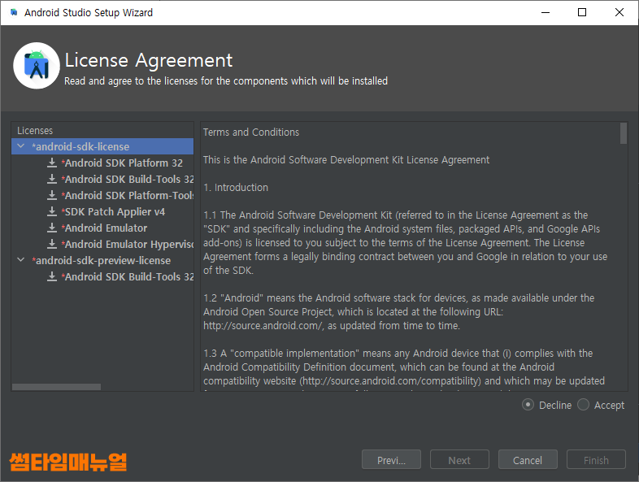
Task: Click download icon of Build-Tools under android-sdk-license
Action: (x=52, y=179)
